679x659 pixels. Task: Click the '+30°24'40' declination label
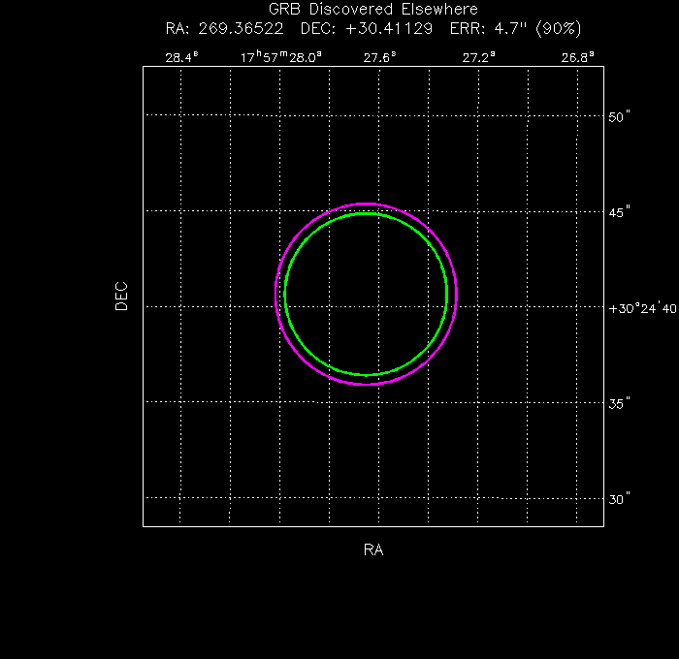(x=642, y=308)
